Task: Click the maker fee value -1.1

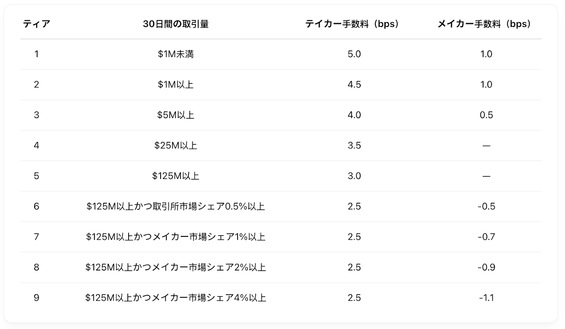Action: 486,298
